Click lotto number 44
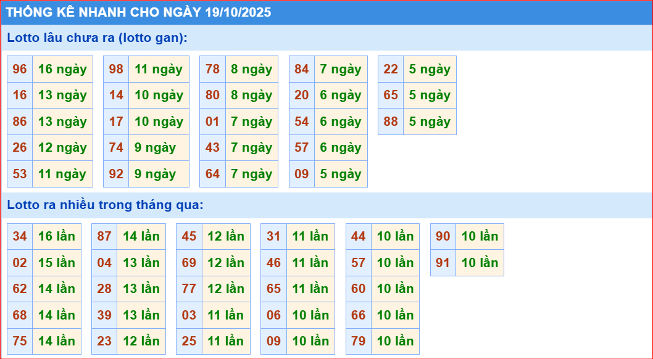 click(358, 236)
